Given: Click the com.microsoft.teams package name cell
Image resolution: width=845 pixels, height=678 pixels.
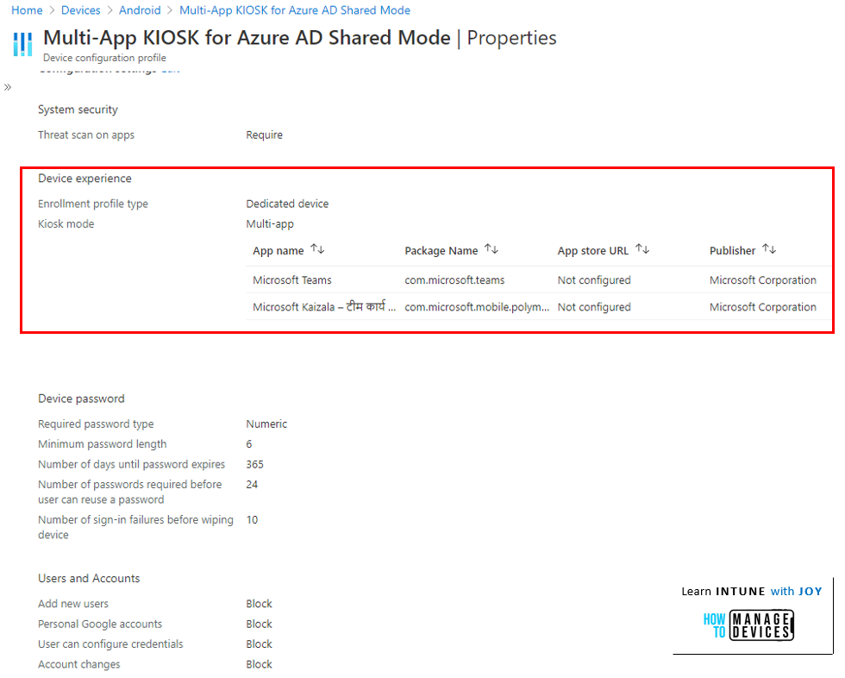Looking at the screenshot, I should 454,280.
